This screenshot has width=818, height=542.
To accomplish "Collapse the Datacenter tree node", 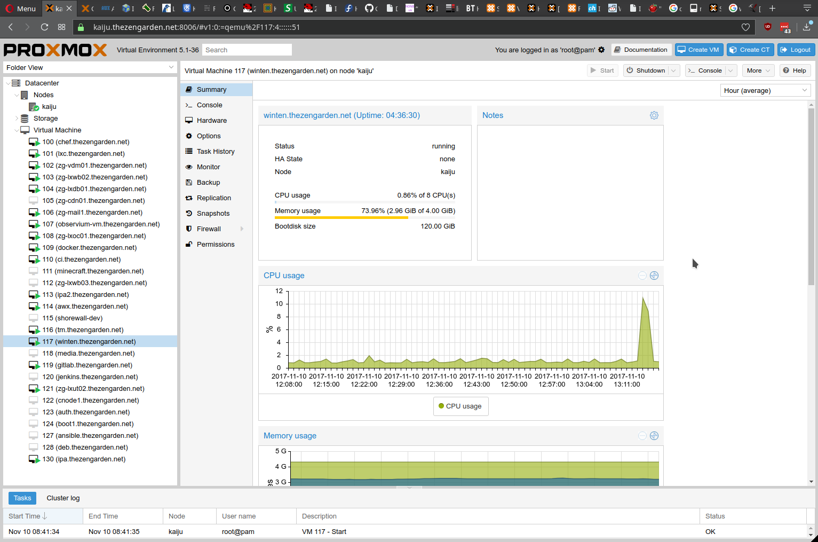I will tap(7, 83).
